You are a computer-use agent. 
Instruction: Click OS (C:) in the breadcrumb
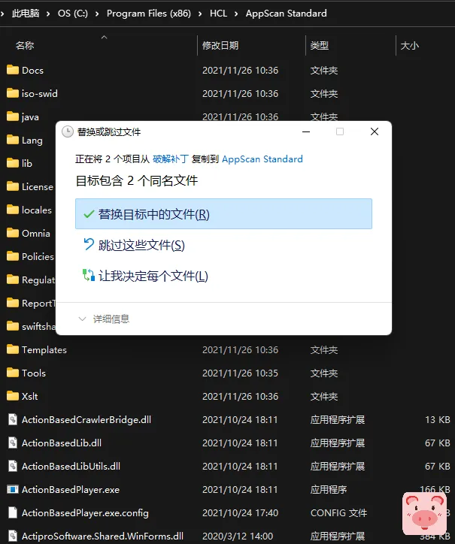(x=73, y=14)
